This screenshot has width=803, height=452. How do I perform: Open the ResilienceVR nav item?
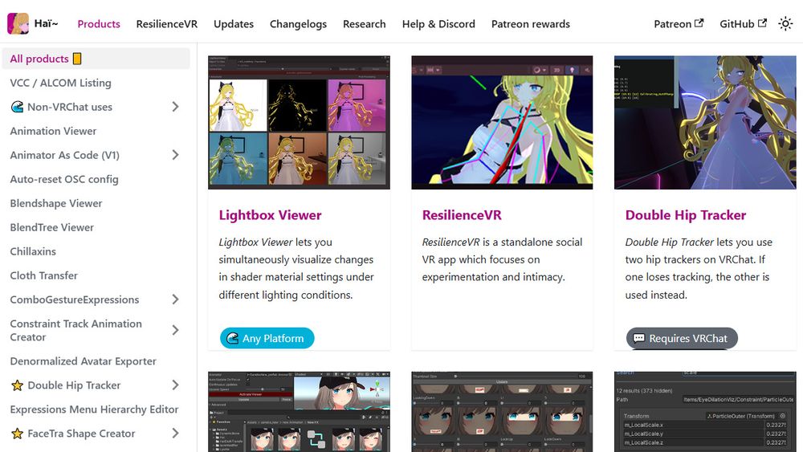167,24
